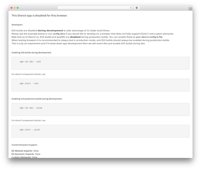Screen dimensions: 201x170
Task: Click bold 'during development' text
Action: pyautogui.click(x=50, y=31)
